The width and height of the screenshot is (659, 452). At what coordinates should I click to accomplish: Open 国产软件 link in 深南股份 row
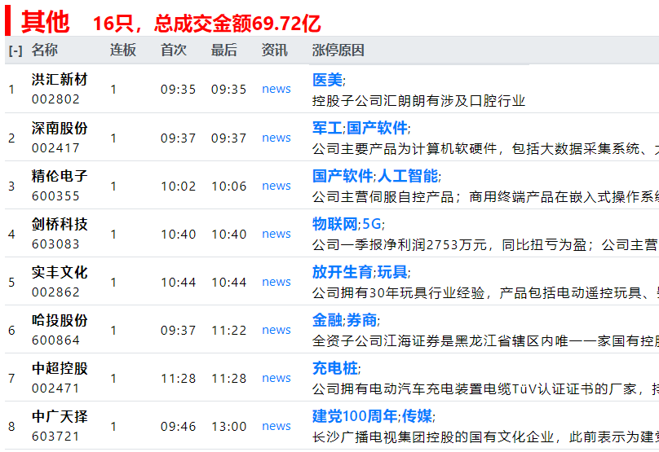pyautogui.click(x=377, y=128)
